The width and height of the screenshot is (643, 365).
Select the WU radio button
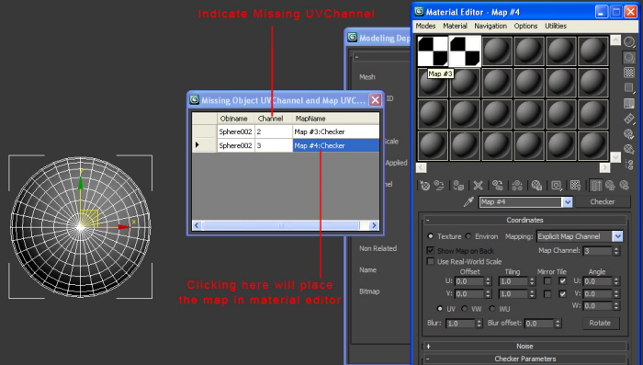tap(491, 308)
